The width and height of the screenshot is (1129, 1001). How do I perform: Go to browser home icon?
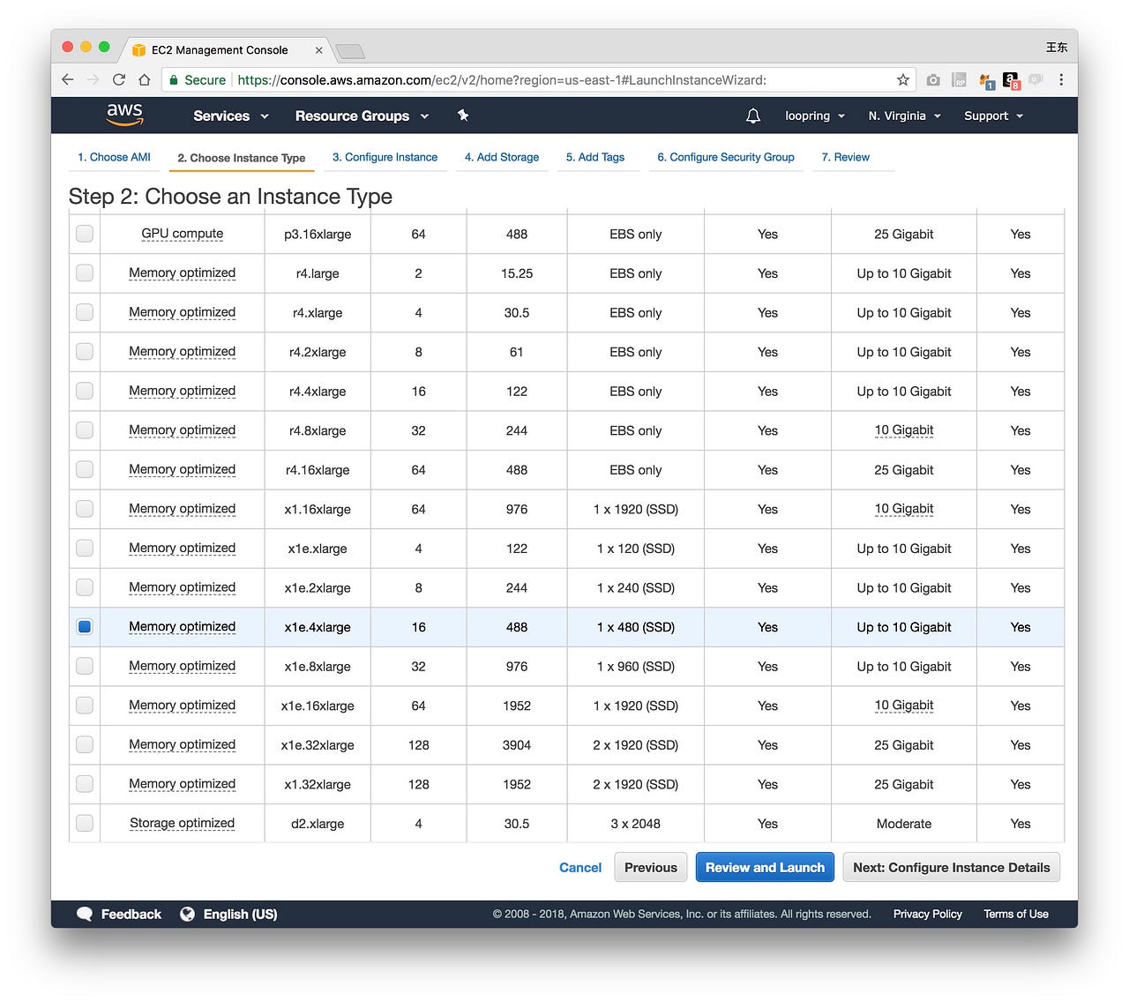point(144,79)
